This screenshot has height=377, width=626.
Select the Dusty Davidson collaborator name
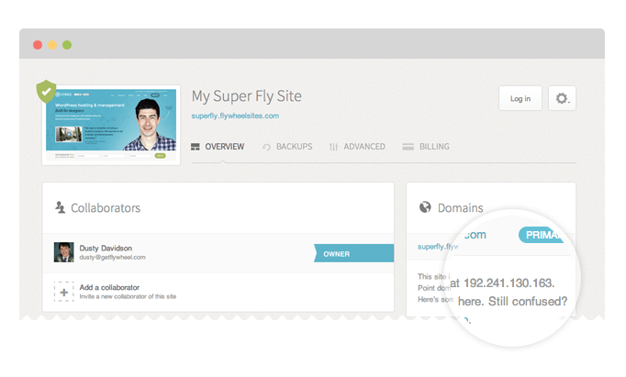106,249
